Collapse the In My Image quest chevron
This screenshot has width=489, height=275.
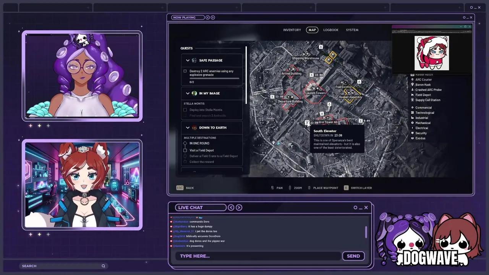pos(188,93)
